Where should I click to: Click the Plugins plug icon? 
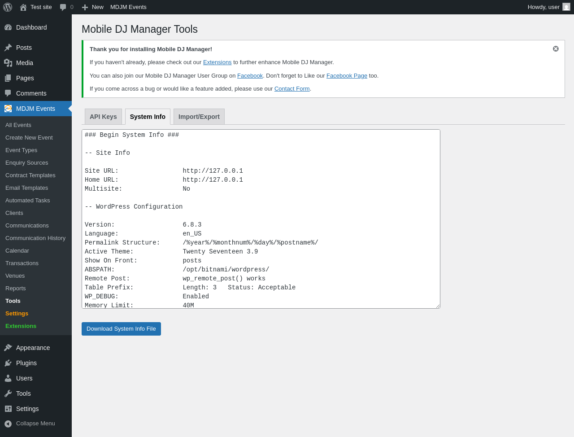click(8, 363)
